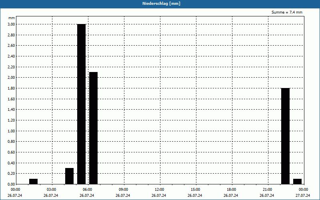This screenshot has width=320, height=200.
Task: Click the 26.07.24 date under 18:00
Action: [231, 196]
